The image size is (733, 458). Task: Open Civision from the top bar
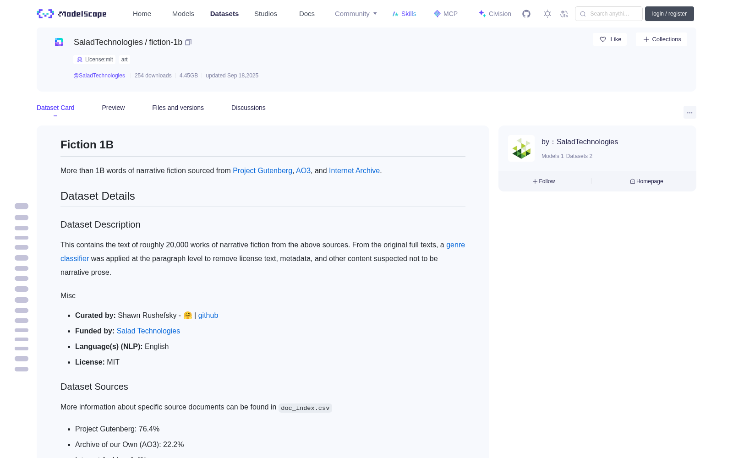click(495, 14)
